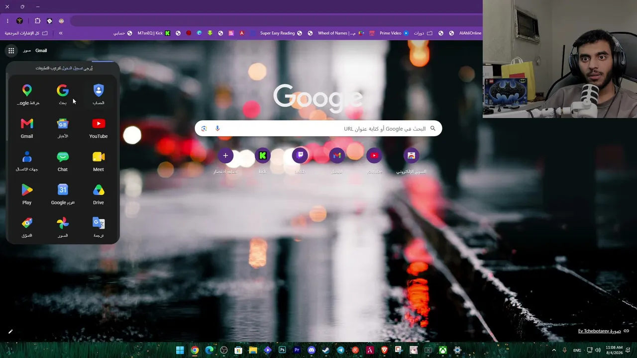Open Brave browser from the taskbar
This screenshot has height=358, width=637.
(384, 350)
